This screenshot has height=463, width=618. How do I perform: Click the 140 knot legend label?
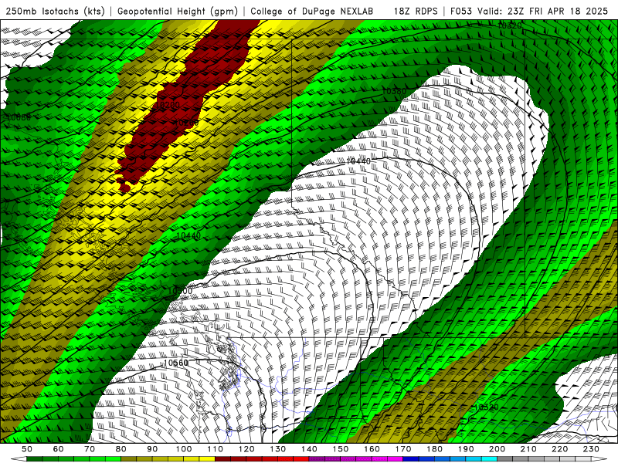click(309, 449)
